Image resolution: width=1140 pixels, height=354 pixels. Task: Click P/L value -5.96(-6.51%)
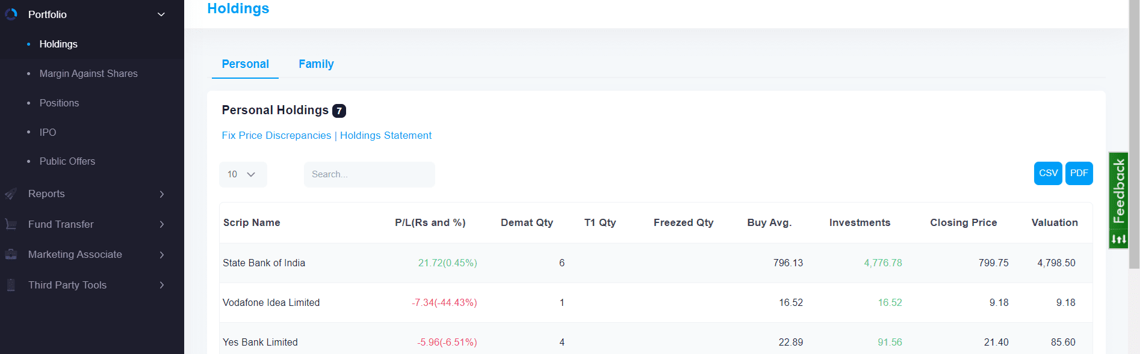(x=447, y=342)
